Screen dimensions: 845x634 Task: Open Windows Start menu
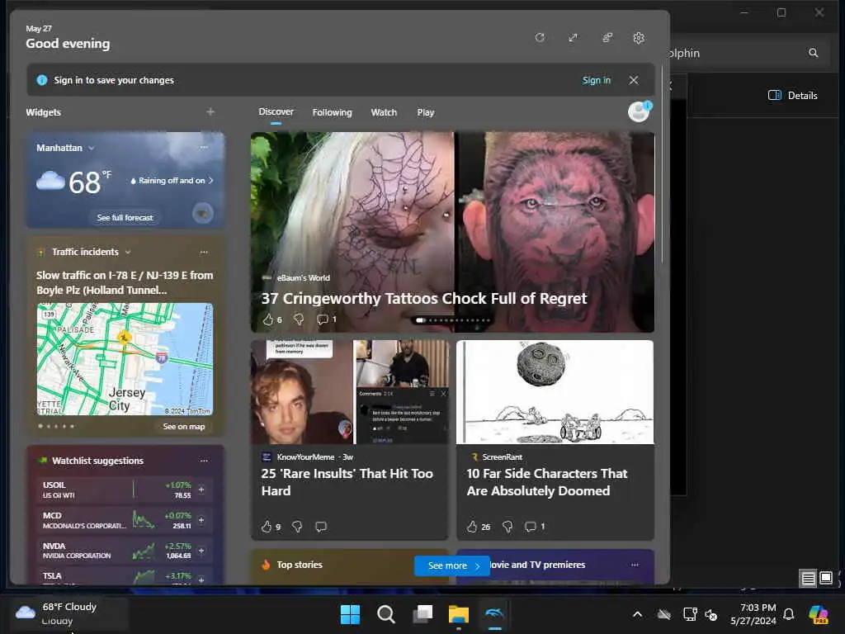pyautogui.click(x=350, y=614)
